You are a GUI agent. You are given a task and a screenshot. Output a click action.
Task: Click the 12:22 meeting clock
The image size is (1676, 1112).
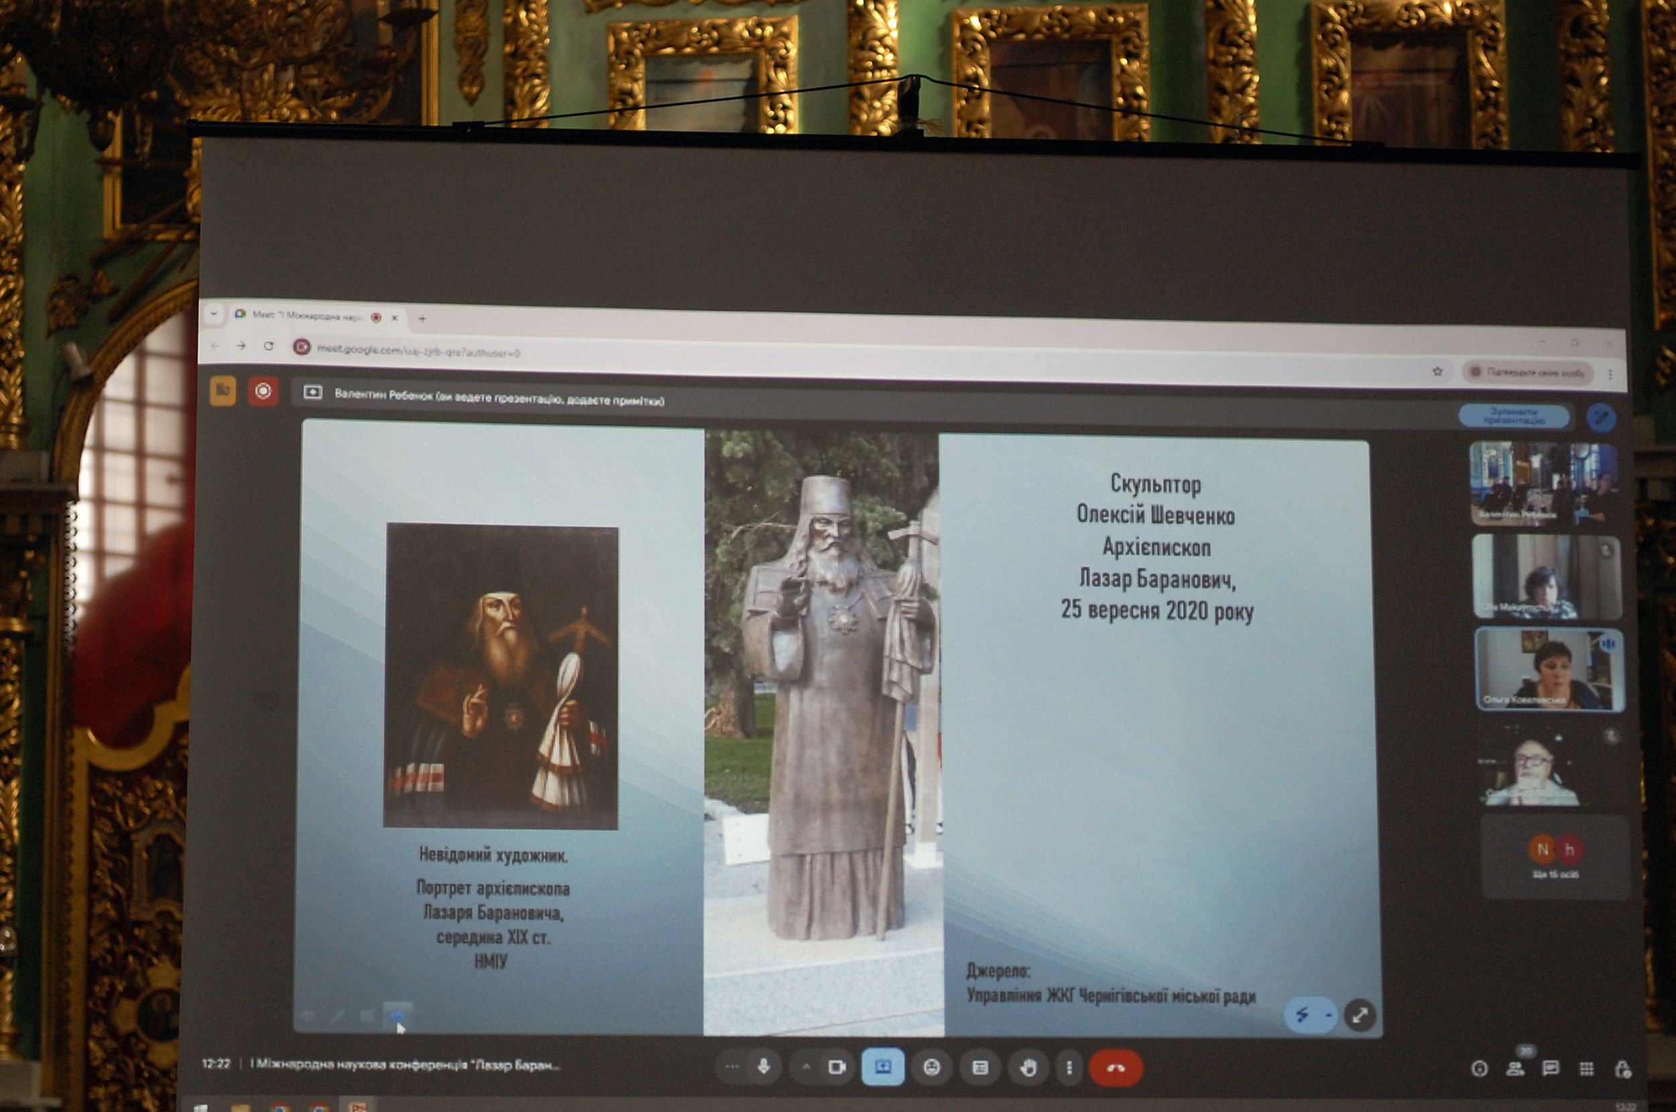point(216,1064)
